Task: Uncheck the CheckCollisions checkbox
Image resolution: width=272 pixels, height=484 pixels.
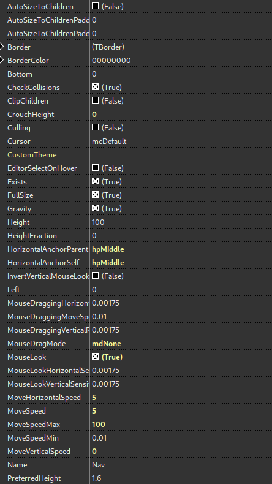Action: coord(95,87)
